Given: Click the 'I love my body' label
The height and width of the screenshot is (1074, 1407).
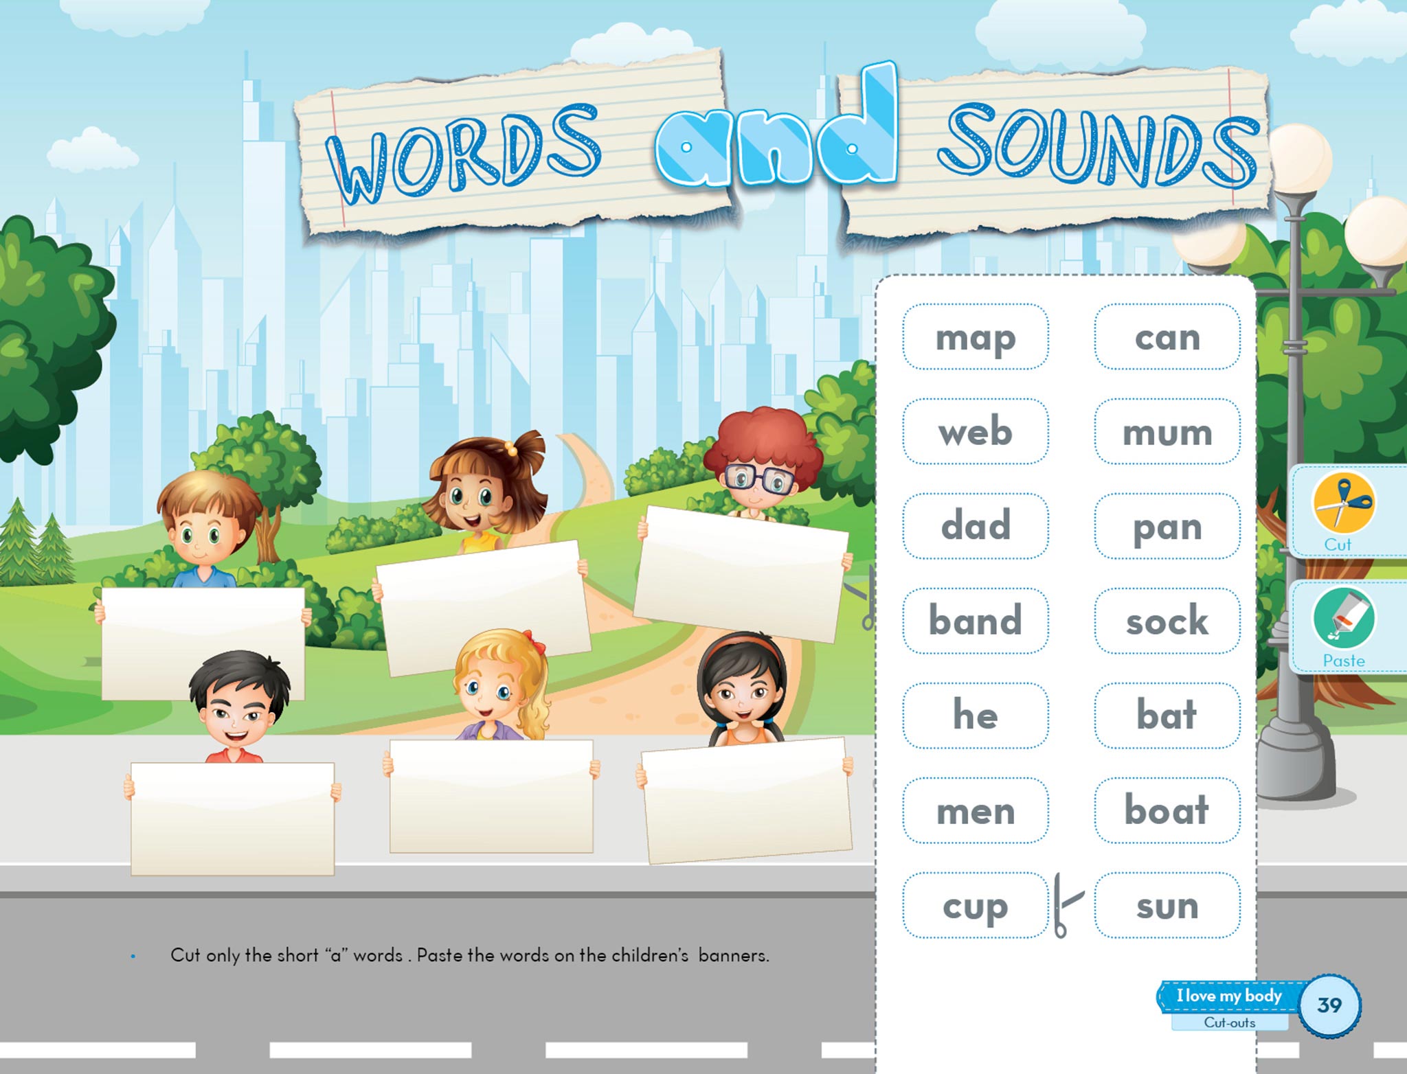Looking at the screenshot, I should point(1228,996).
